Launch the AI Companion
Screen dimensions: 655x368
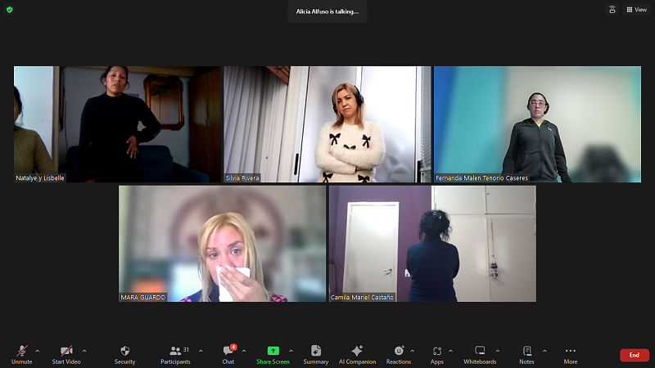tap(357, 353)
